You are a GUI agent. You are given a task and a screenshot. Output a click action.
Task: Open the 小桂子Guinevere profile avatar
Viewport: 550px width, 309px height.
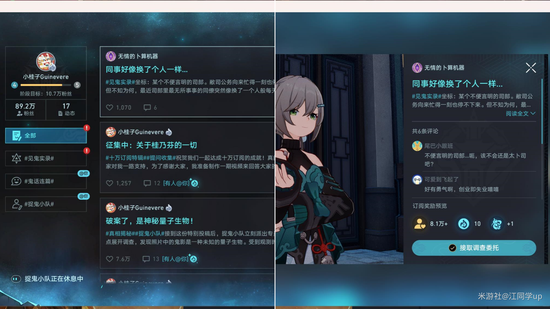click(46, 61)
